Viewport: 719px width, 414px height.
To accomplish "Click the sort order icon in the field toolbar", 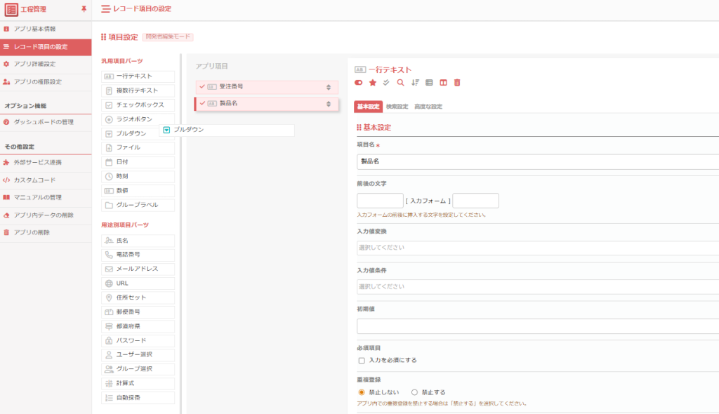I will [x=414, y=83].
